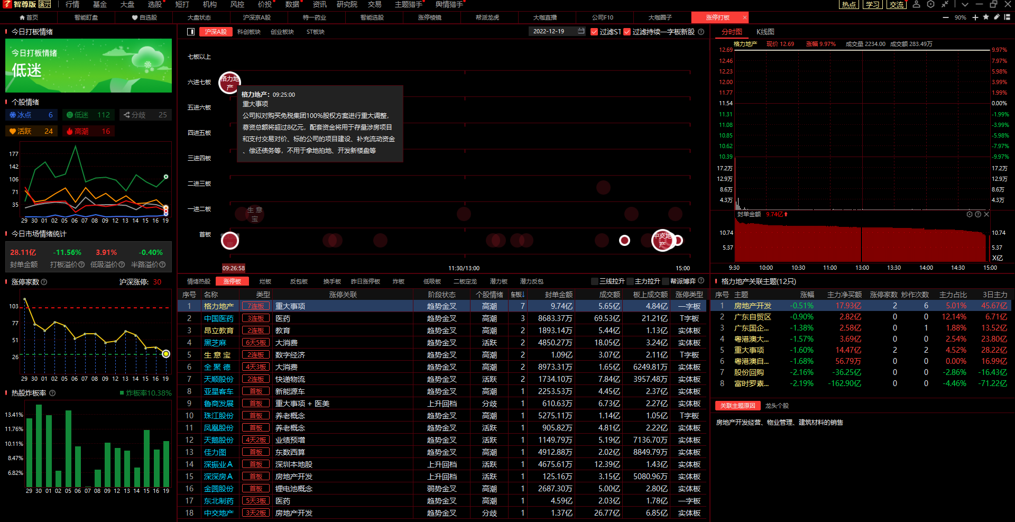Zoom in with the plus icon
This screenshot has height=522, width=1015.
tap(975, 17)
